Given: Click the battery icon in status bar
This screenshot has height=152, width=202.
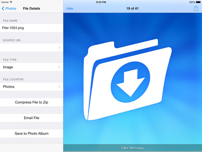Looking at the screenshot, I should tap(198, 2).
